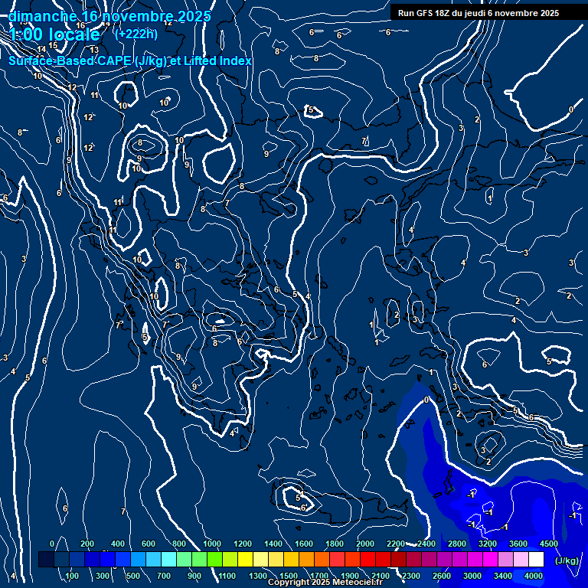Click the date title 'dimanche 16 novembre 2025'
Screen dimensions: 588x588
(109, 17)
